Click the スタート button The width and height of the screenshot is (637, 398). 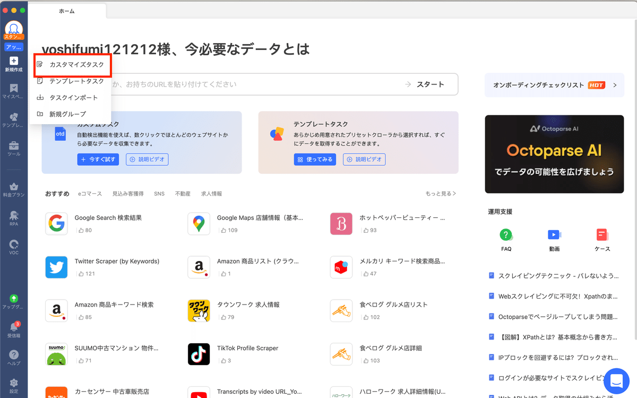(425, 84)
